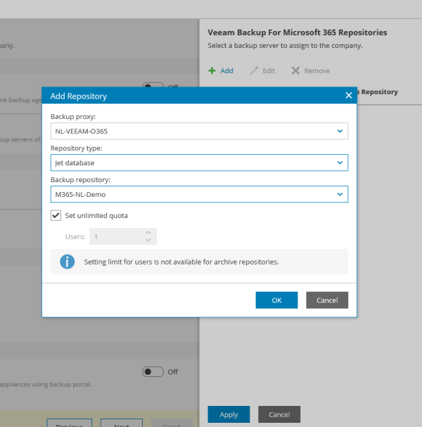Click the Users number field
The image size is (422, 427).
pos(123,236)
